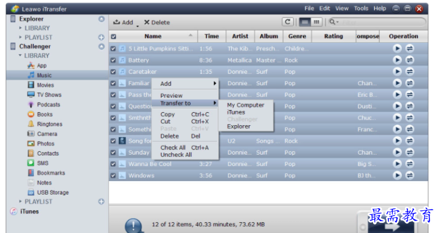Open the USB Storage category
The width and height of the screenshot is (438, 233).
click(48, 192)
